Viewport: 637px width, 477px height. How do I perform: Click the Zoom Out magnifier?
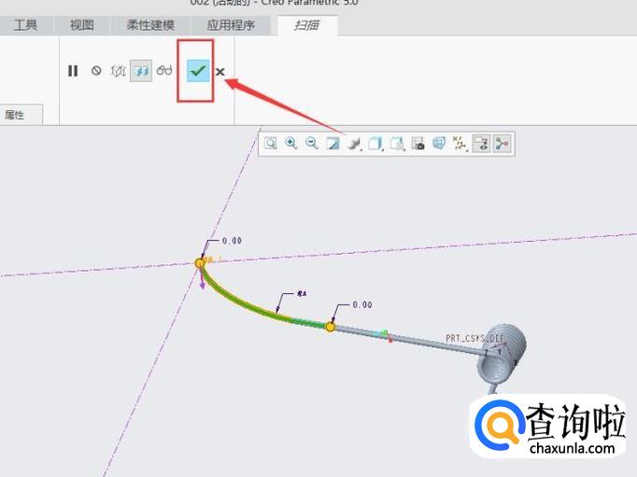pos(312,144)
